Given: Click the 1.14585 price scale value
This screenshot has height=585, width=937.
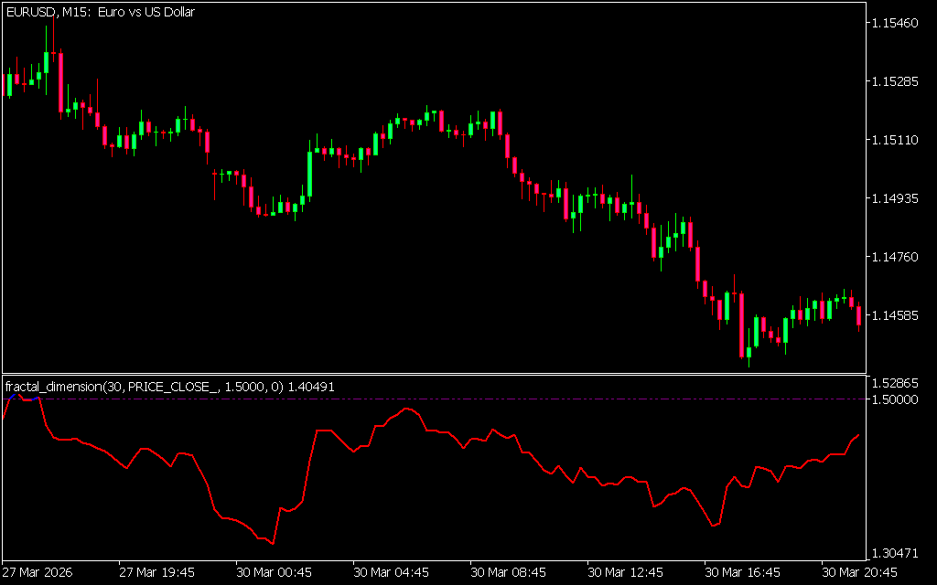Looking at the screenshot, I should click(899, 315).
